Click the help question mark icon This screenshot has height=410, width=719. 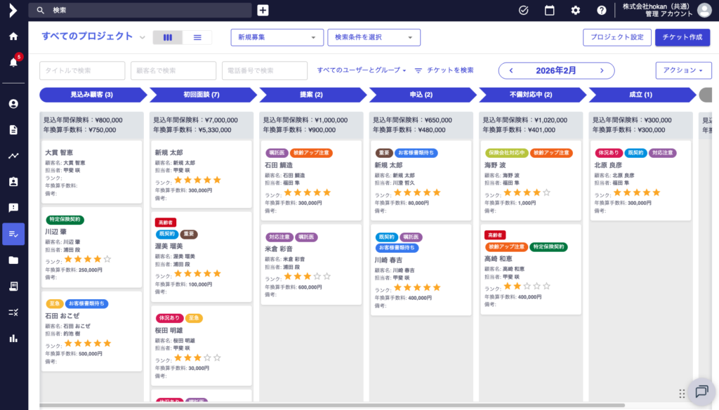[x=602, y=10]
